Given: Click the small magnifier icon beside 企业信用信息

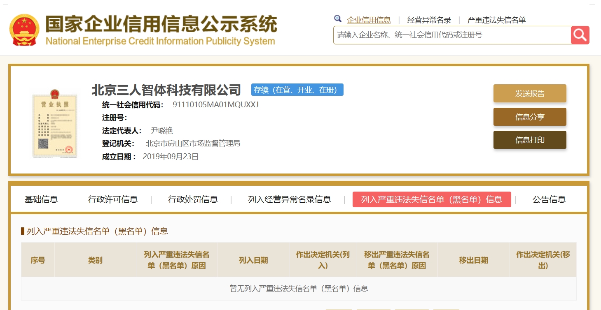Looking at the screenshot, I should click(338, 19).
